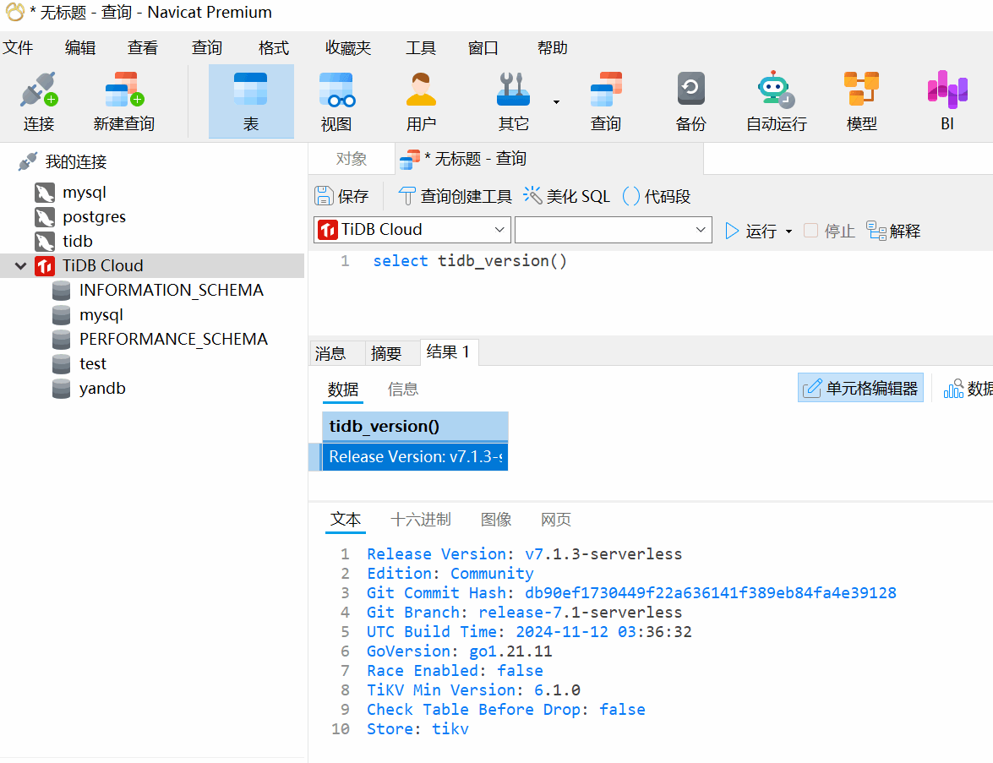Open the Query (查询) toolbar icon

(x=605, y=101)
